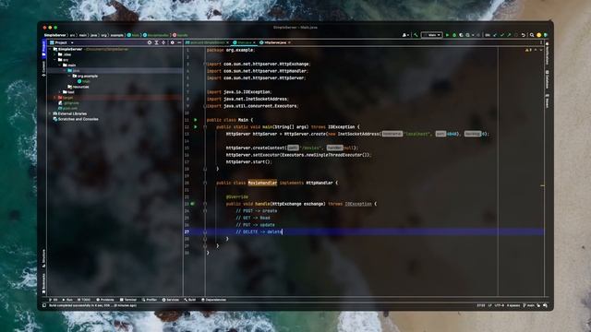Click Expand All icon in the Project panel header
Image resolution: width=591 pixels, height=332 pixels.
click(156, 42)
